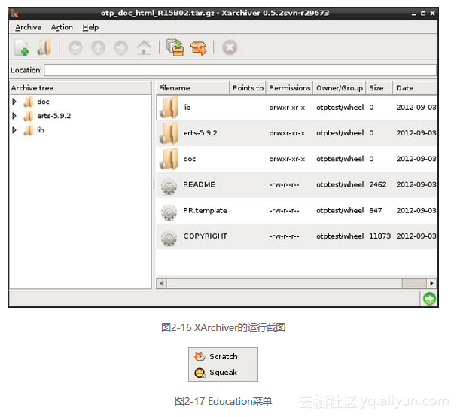The image size is (457, 417).
Task: Select erts-5.9.2 label in Archive tree
Action: (54, 116)
